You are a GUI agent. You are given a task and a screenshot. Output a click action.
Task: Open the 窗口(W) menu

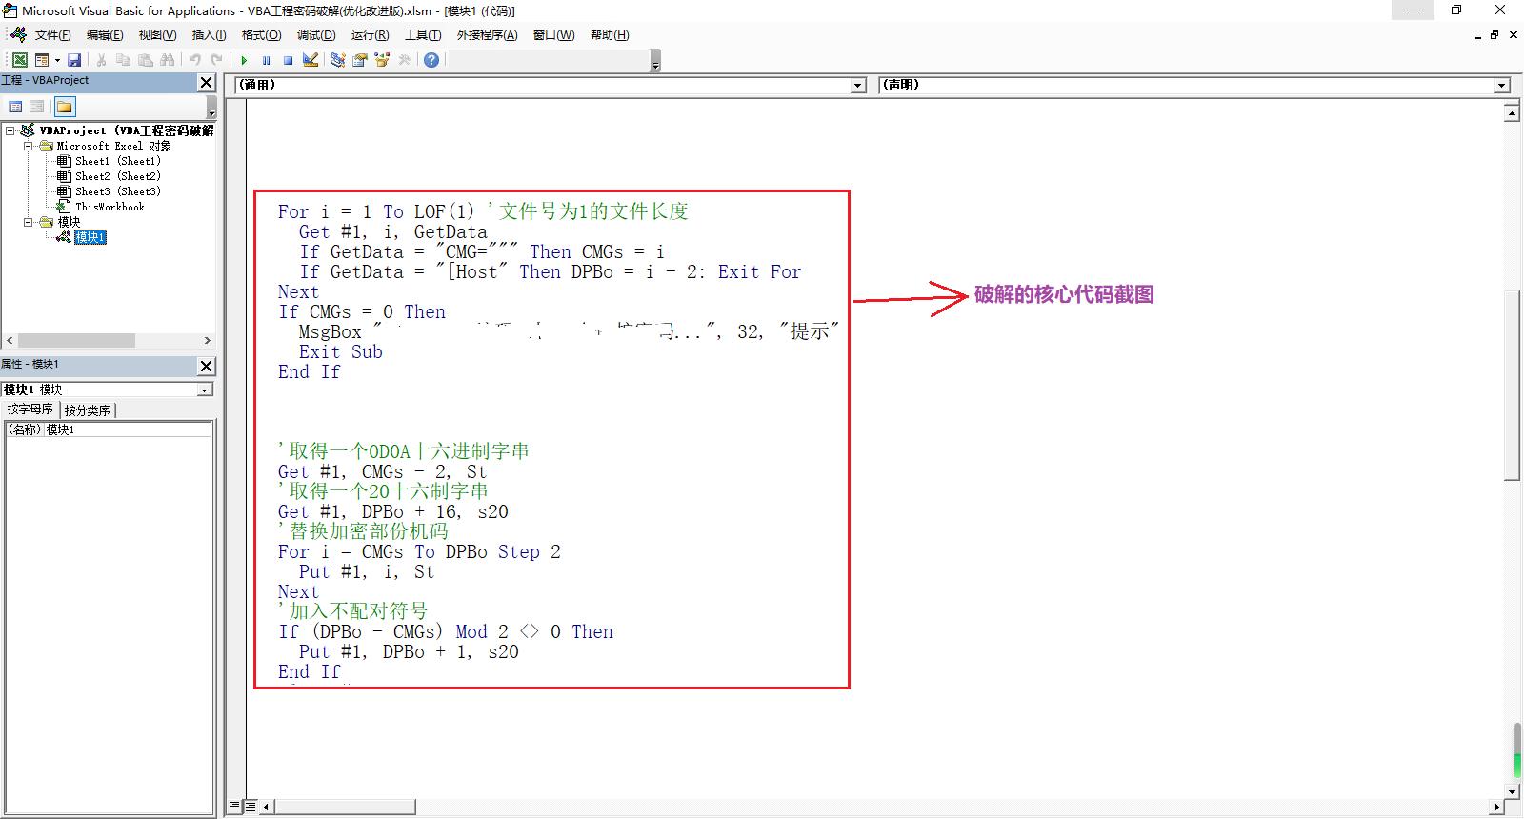click(553, 35)
